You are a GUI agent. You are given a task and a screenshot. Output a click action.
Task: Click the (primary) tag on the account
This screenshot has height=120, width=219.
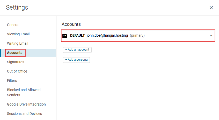tap(137, 36)
